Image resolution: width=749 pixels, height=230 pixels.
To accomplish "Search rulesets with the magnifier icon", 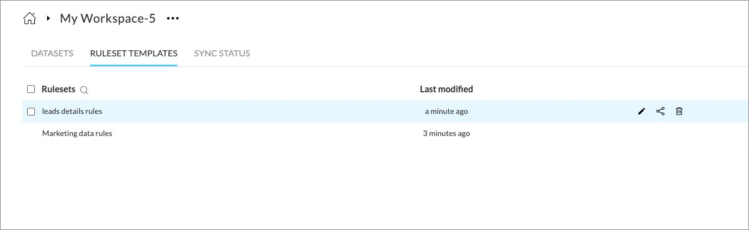I will pos(84,90).
